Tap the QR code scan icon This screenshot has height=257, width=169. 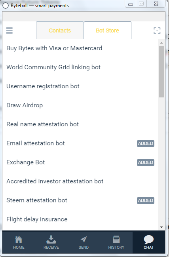(157, 30)
